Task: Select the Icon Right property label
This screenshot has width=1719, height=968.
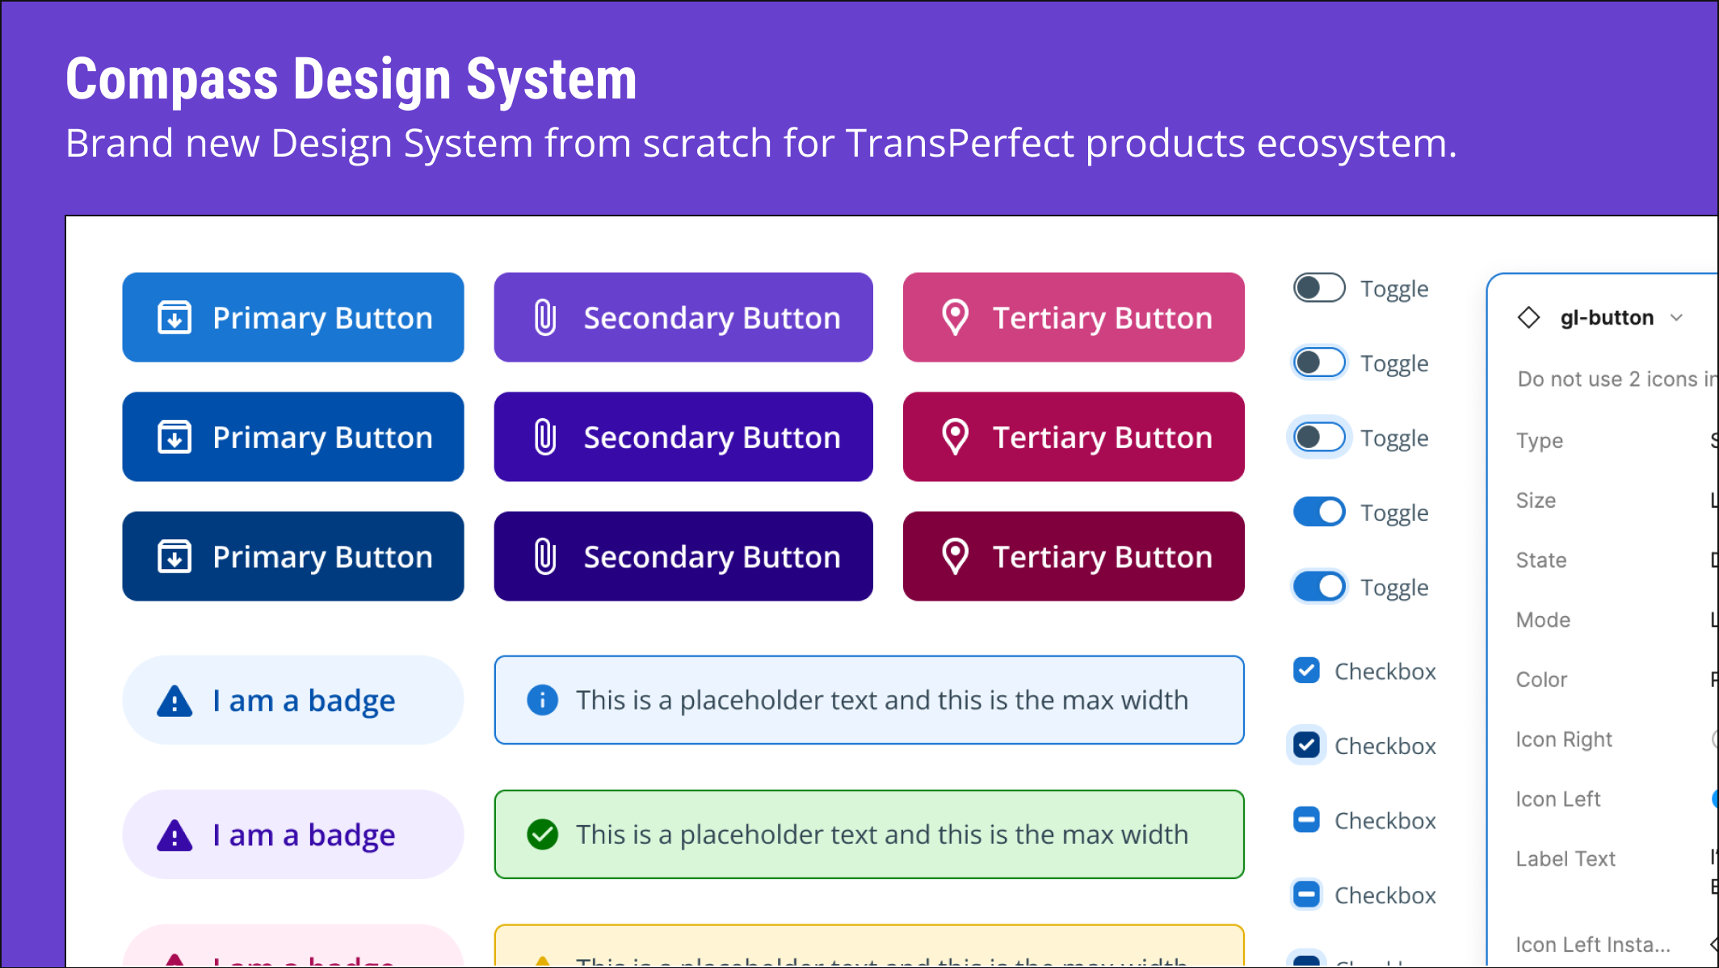Action: coord(1564,740)
